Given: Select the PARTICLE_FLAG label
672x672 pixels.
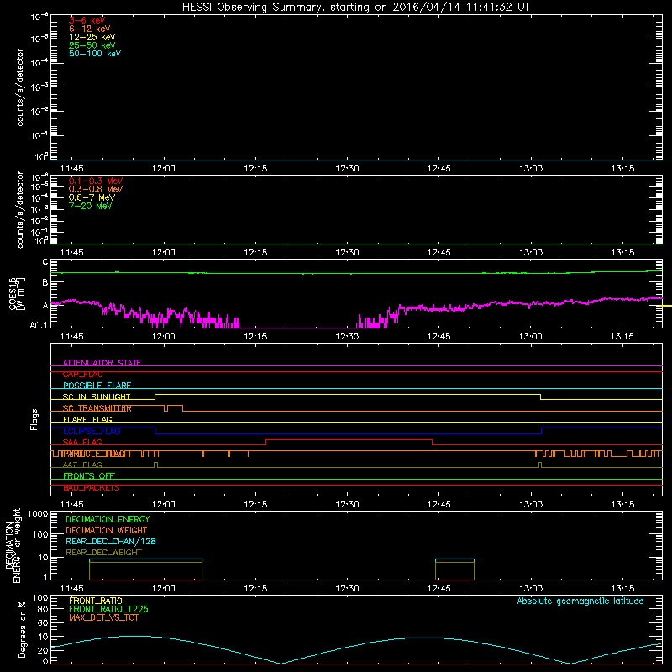Looking at the screenshot, I should 94,454.
